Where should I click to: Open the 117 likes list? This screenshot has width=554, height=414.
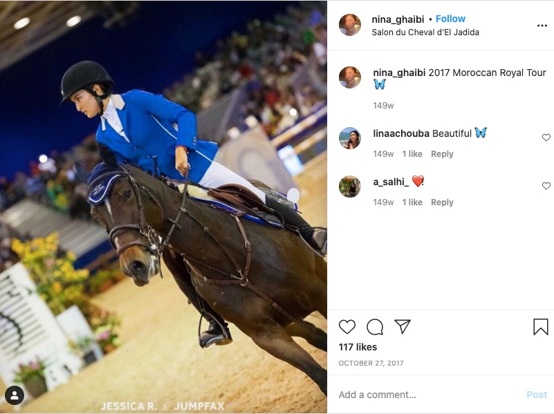[358, 347]
